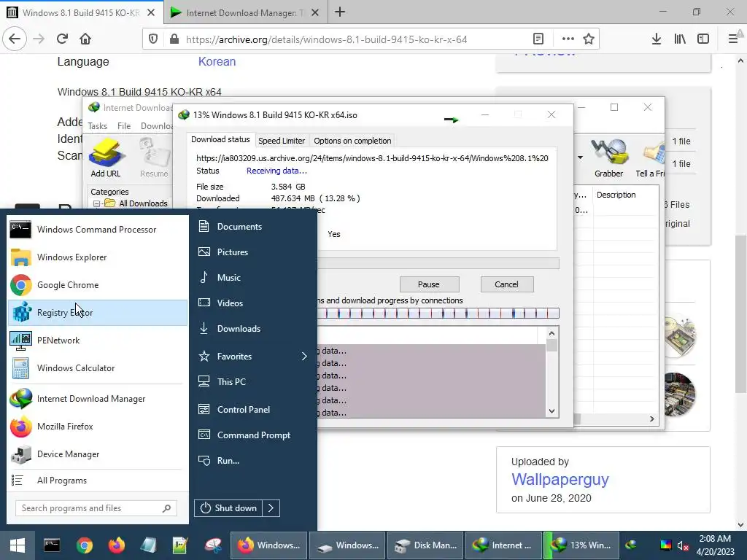This screenshot has width=747, height=560.
Task: Switch to Speed Limiter tab
Action: [x=282, y=141]
